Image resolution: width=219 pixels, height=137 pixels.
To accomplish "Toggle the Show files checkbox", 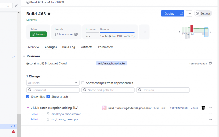I will point(28,97).
